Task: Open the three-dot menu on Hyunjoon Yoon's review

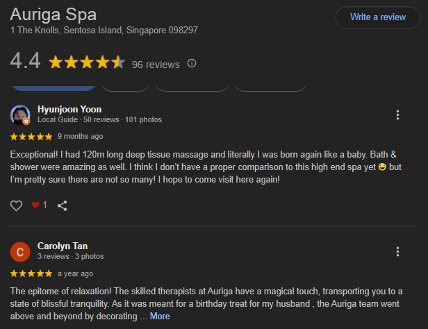Action: (397, 115)
